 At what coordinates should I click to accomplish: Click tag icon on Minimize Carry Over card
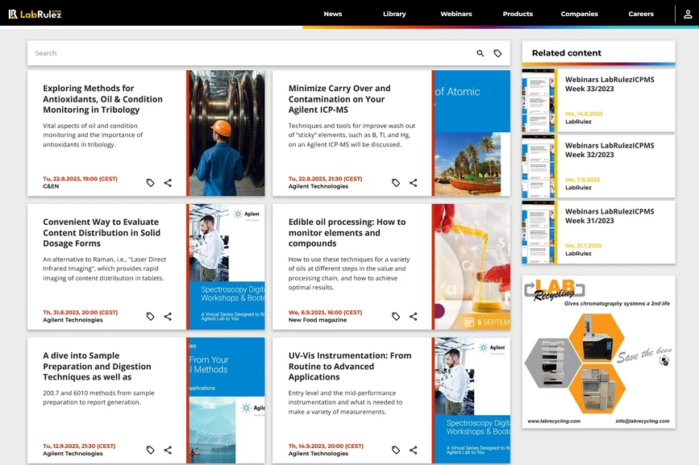tap(395, 183)
